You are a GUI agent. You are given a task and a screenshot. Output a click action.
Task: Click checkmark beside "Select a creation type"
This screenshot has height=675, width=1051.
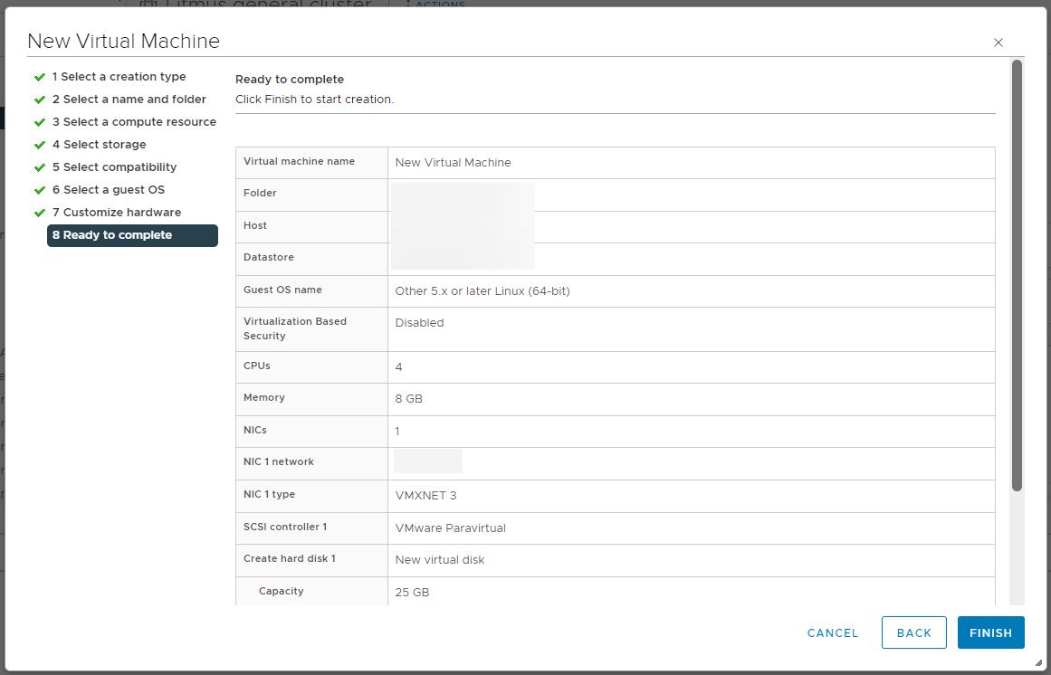pos(39,76)
